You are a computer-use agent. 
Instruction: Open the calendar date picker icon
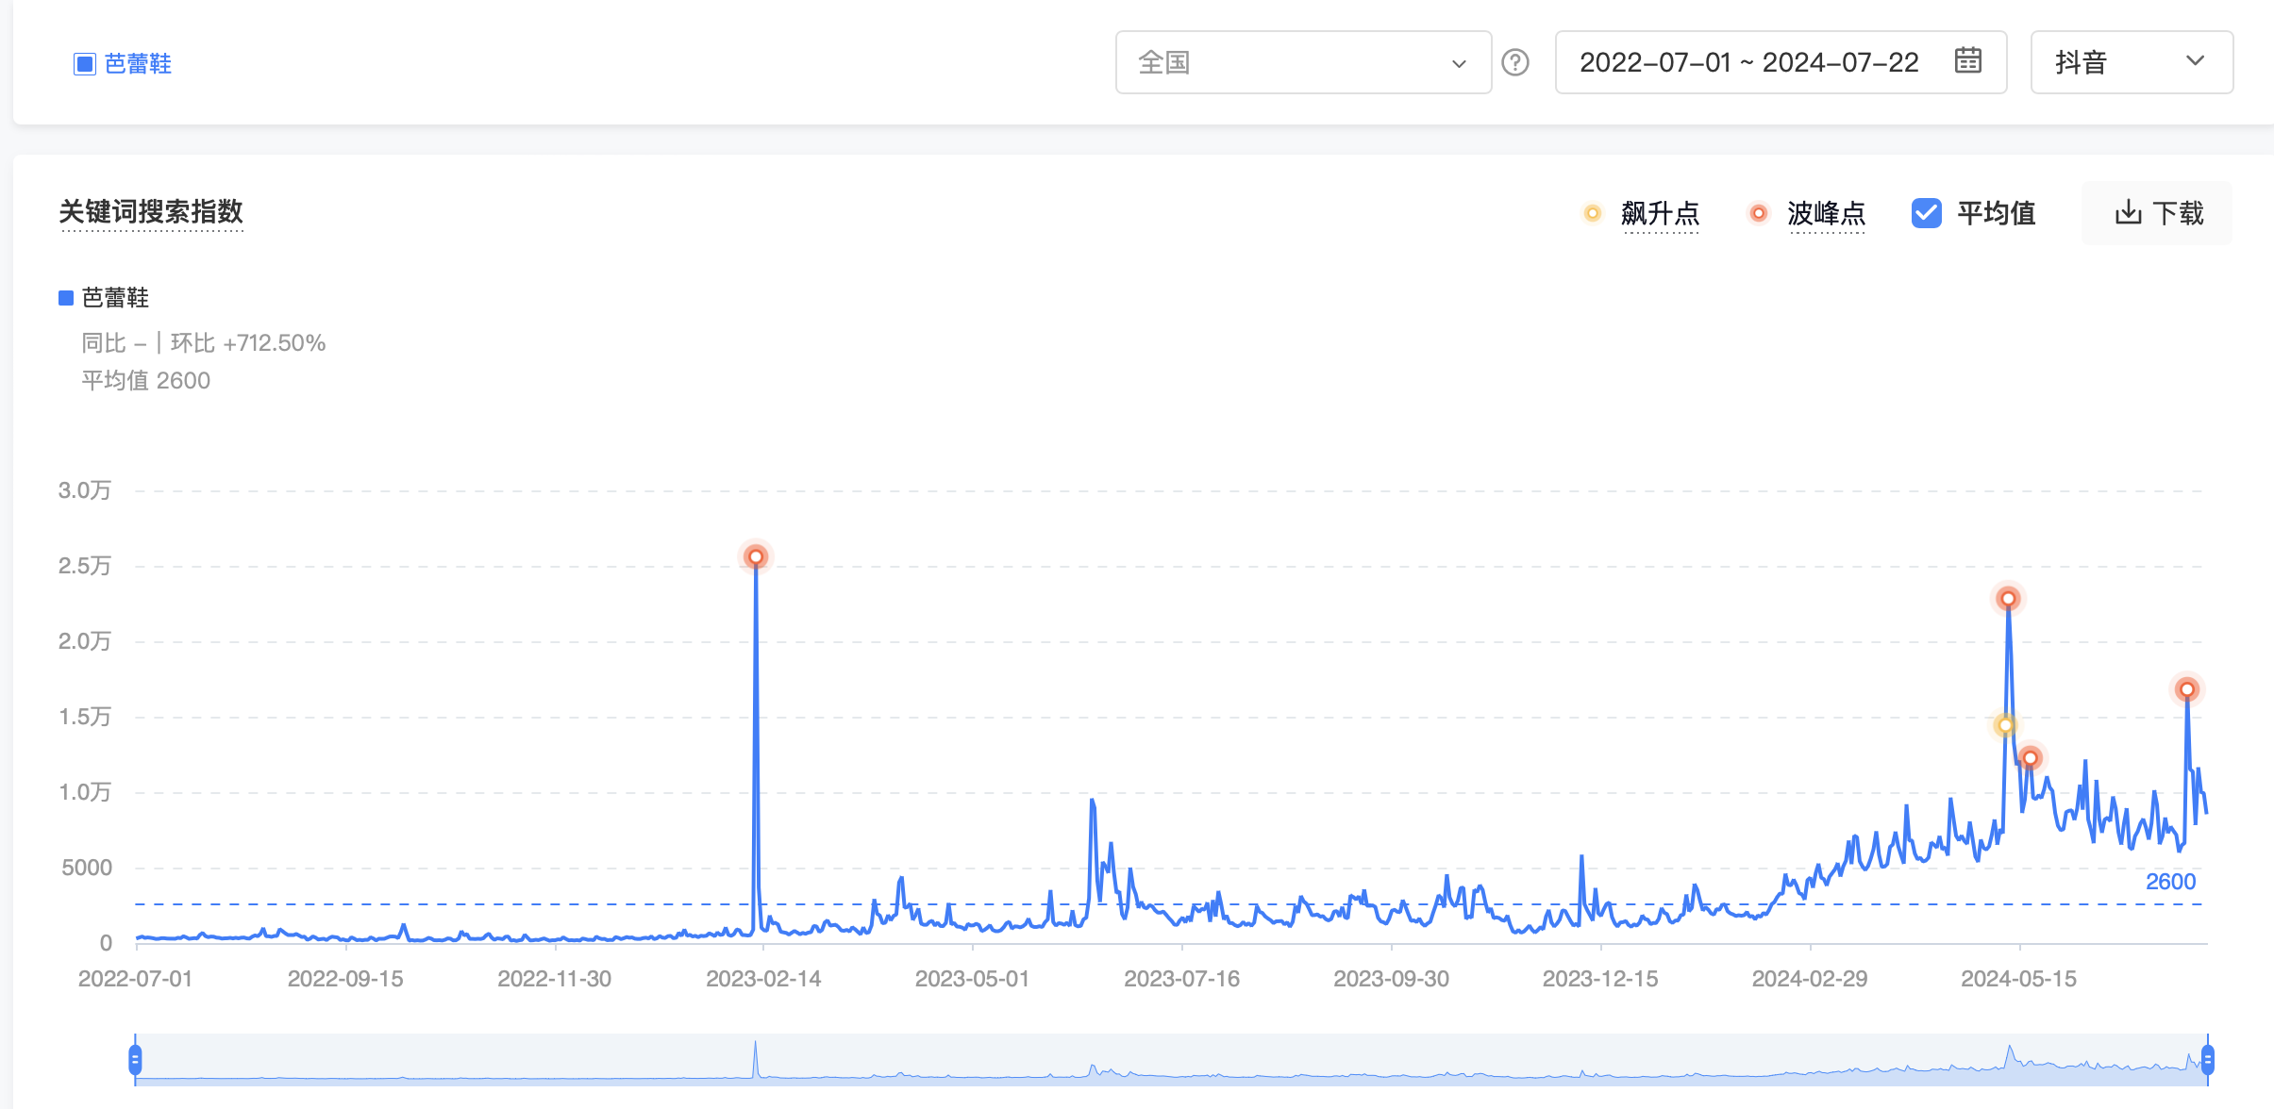tap(1967, 61)
